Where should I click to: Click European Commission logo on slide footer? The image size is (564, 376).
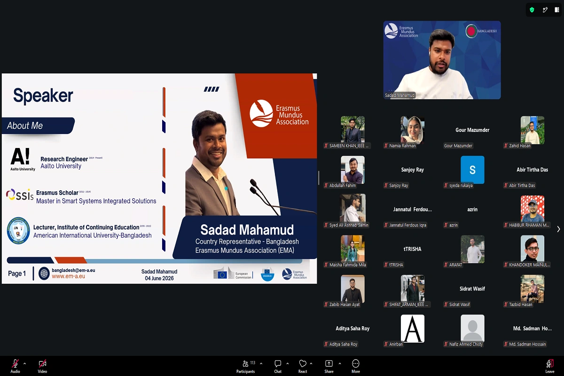click(x=233, y=274)
